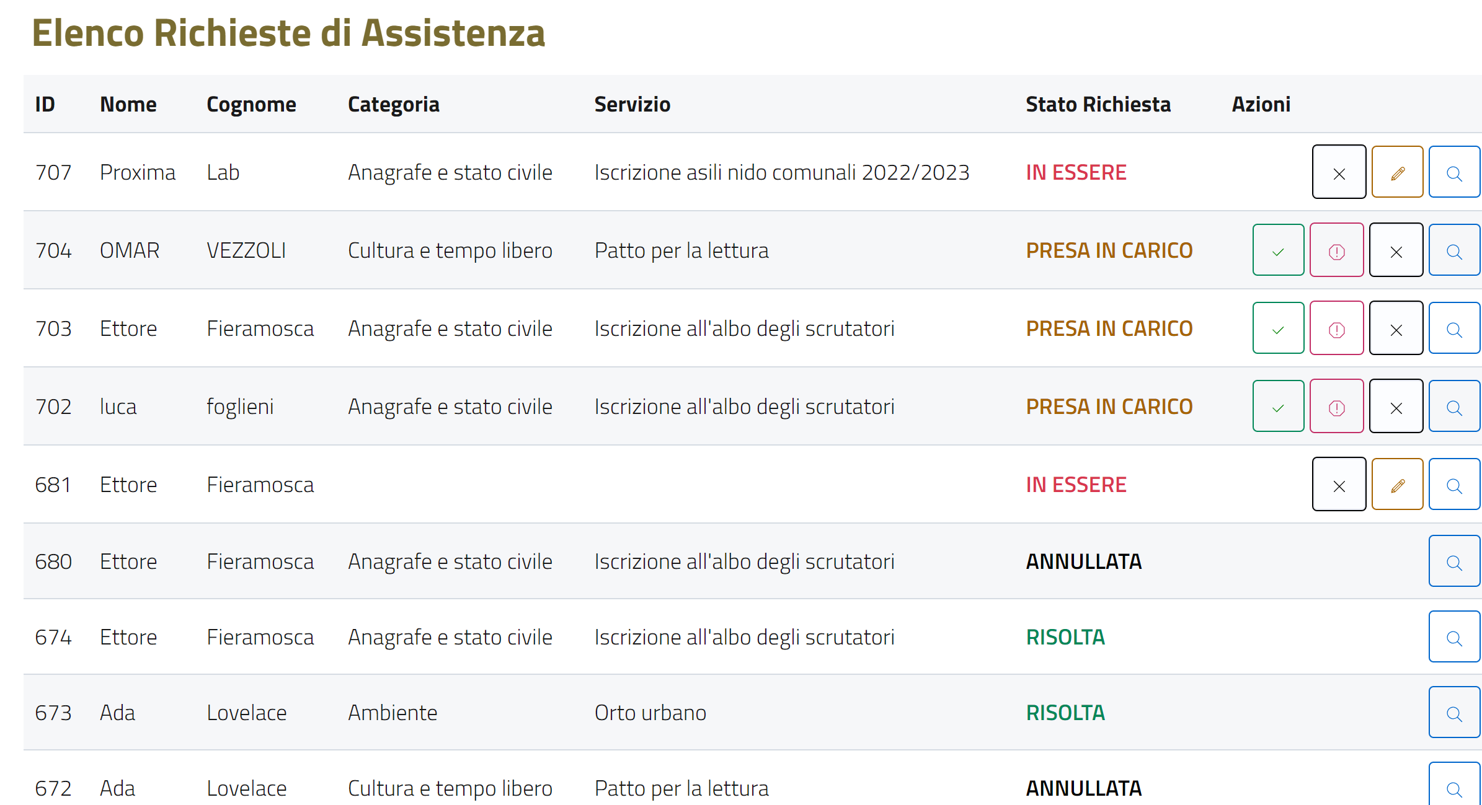Cancel request 707 with the X icon
The height and width of the screenshot is (805, 1482).
tap(1339, 172)
